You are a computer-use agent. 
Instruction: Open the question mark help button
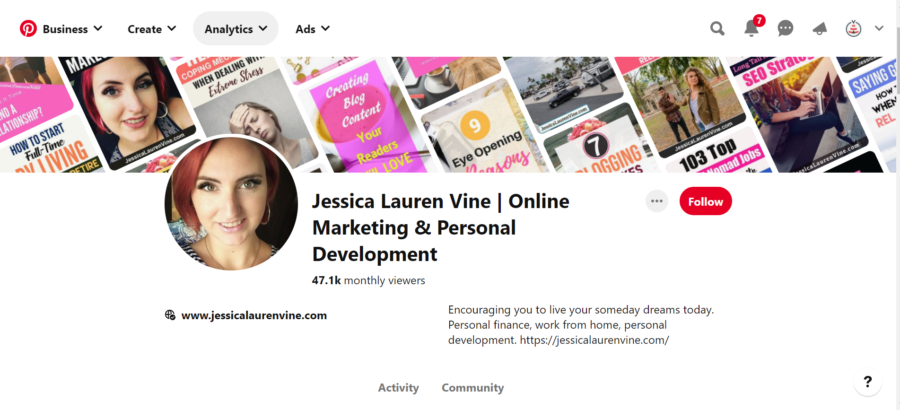coord(867,382)
